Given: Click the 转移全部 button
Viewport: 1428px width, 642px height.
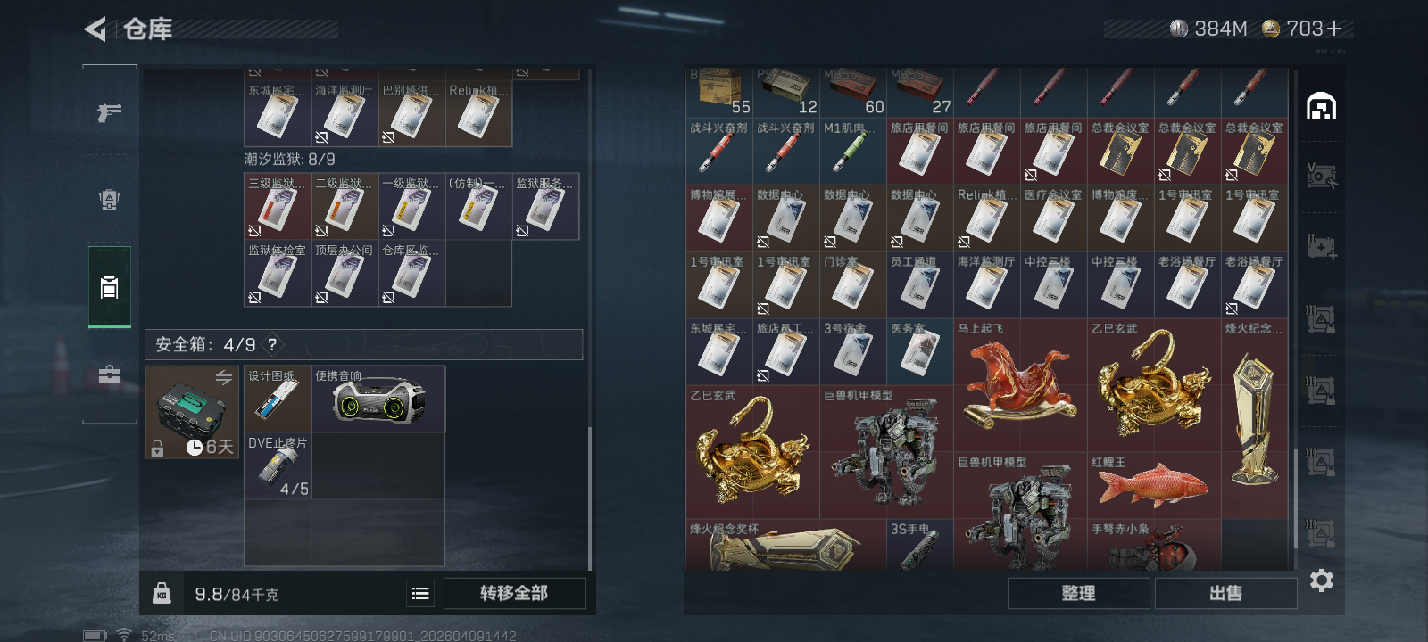Looking at the screenshot, I should pyautogui.click(x=514, y=593).
